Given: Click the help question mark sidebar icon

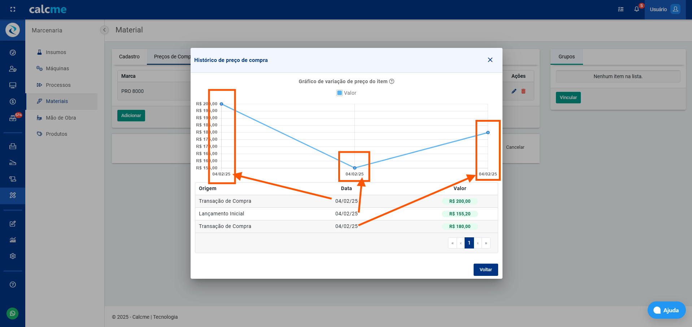Looking at the screenshot, I should 13,285.
